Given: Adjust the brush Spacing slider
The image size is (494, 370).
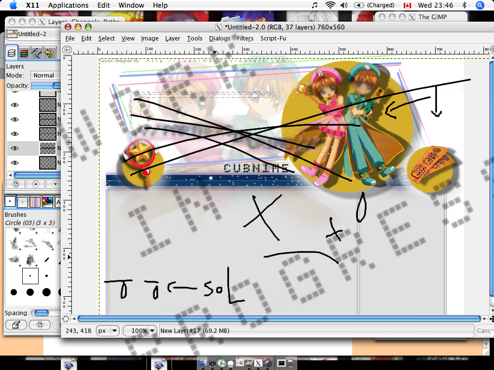Looking at the screenshot, I should (x=46, y=313).
